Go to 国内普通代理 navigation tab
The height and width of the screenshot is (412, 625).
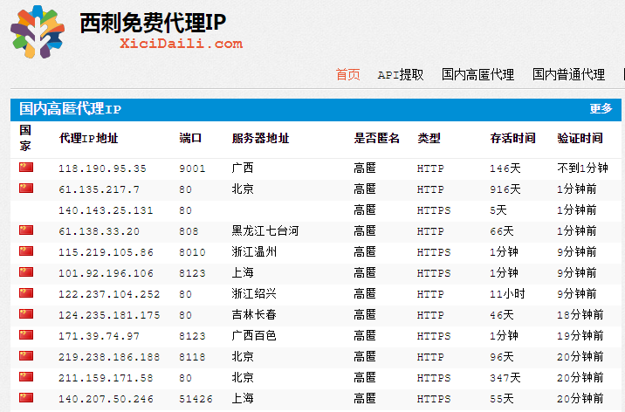(x=568, y=74)
